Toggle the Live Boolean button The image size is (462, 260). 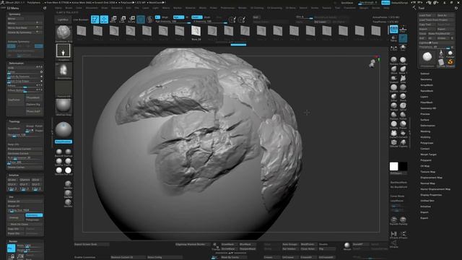click(x=80, y=19)
